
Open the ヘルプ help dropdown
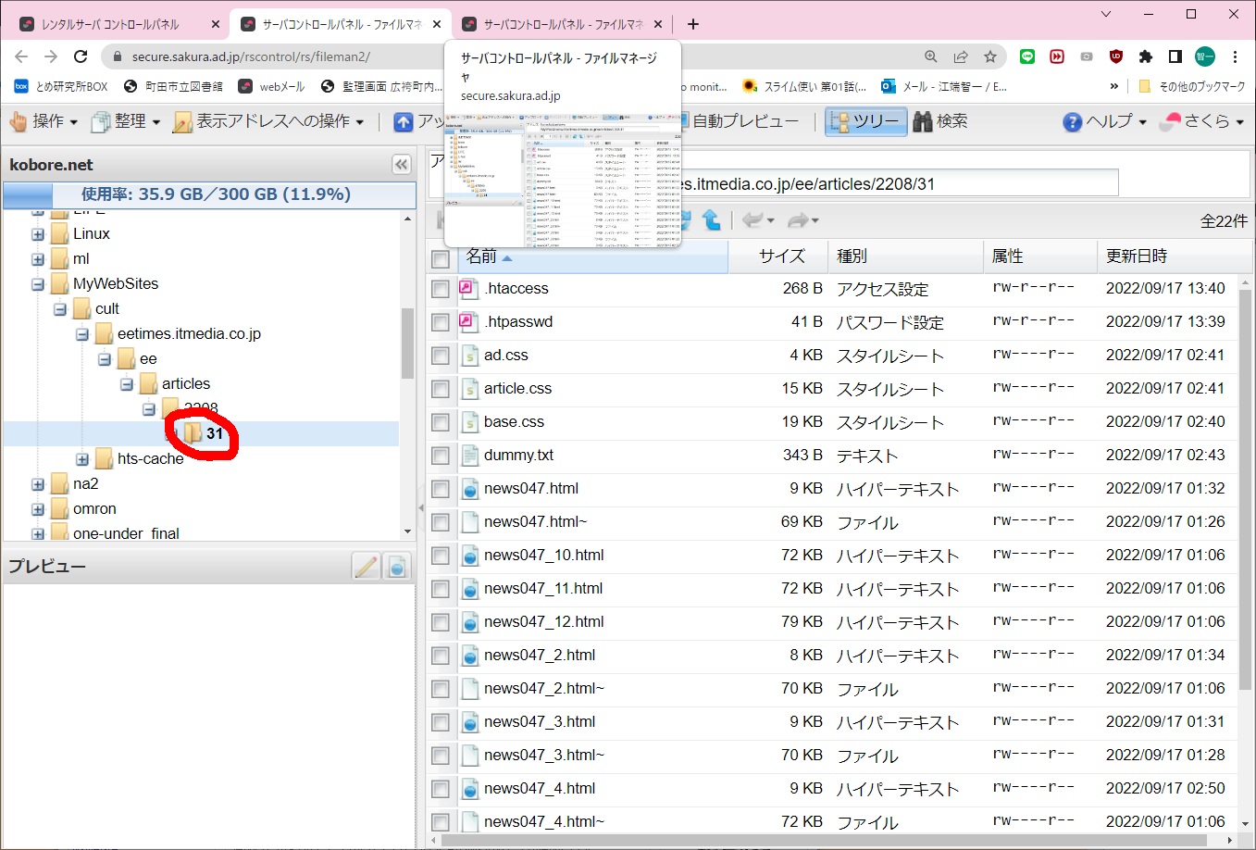coord(1105,121)
